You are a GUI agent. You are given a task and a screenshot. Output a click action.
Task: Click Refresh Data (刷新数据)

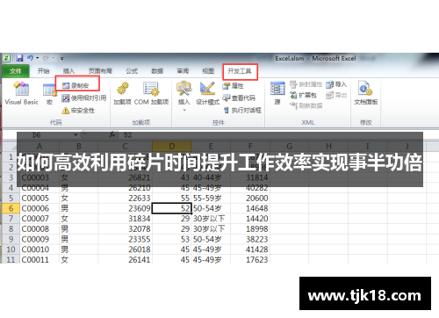click(x=306, y=105)
